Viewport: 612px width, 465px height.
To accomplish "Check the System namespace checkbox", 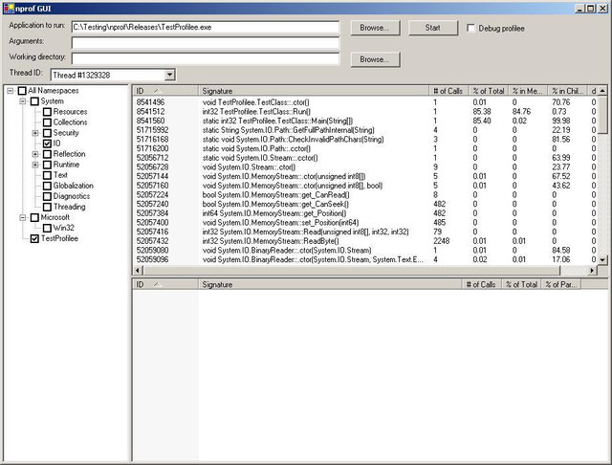I will point(34,101).
